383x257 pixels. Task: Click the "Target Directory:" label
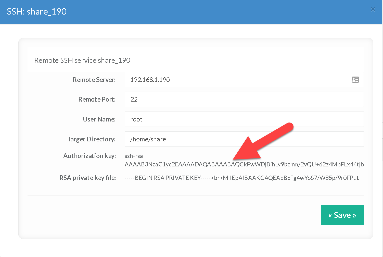pos(91,139)
